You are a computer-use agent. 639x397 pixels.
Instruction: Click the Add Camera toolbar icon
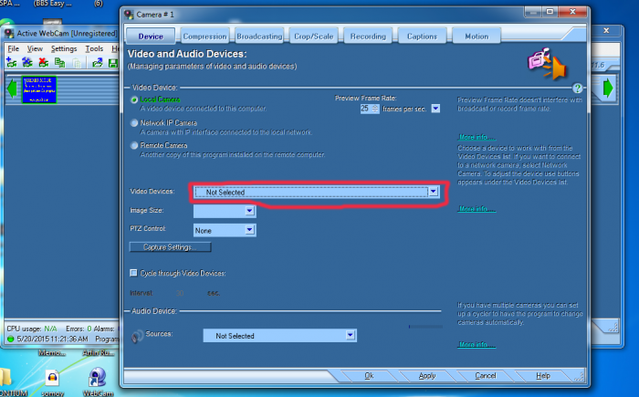(11, 62)
